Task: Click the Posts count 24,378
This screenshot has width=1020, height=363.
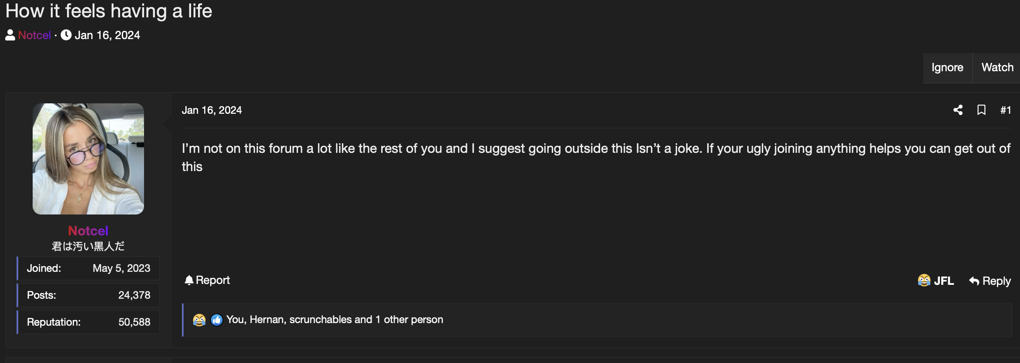Action: tap(134, 295)
